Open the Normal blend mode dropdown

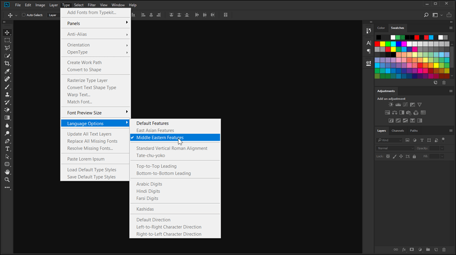point(395,148)
